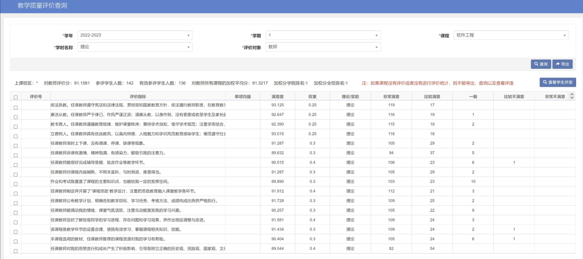Click the red 注 note about export

(438, 83)
